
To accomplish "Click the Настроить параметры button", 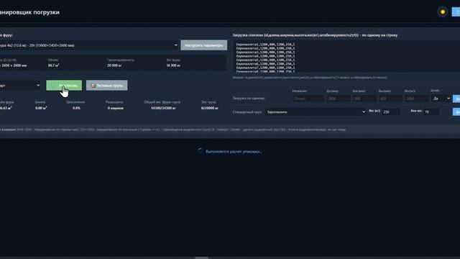I will coord(204,45).
